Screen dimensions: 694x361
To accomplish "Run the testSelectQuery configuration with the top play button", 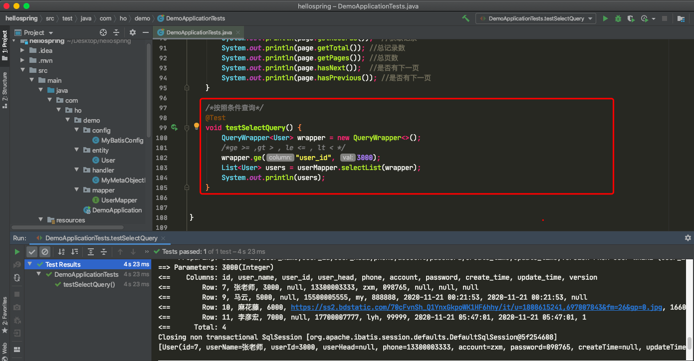I will click(x=605, y=18).
